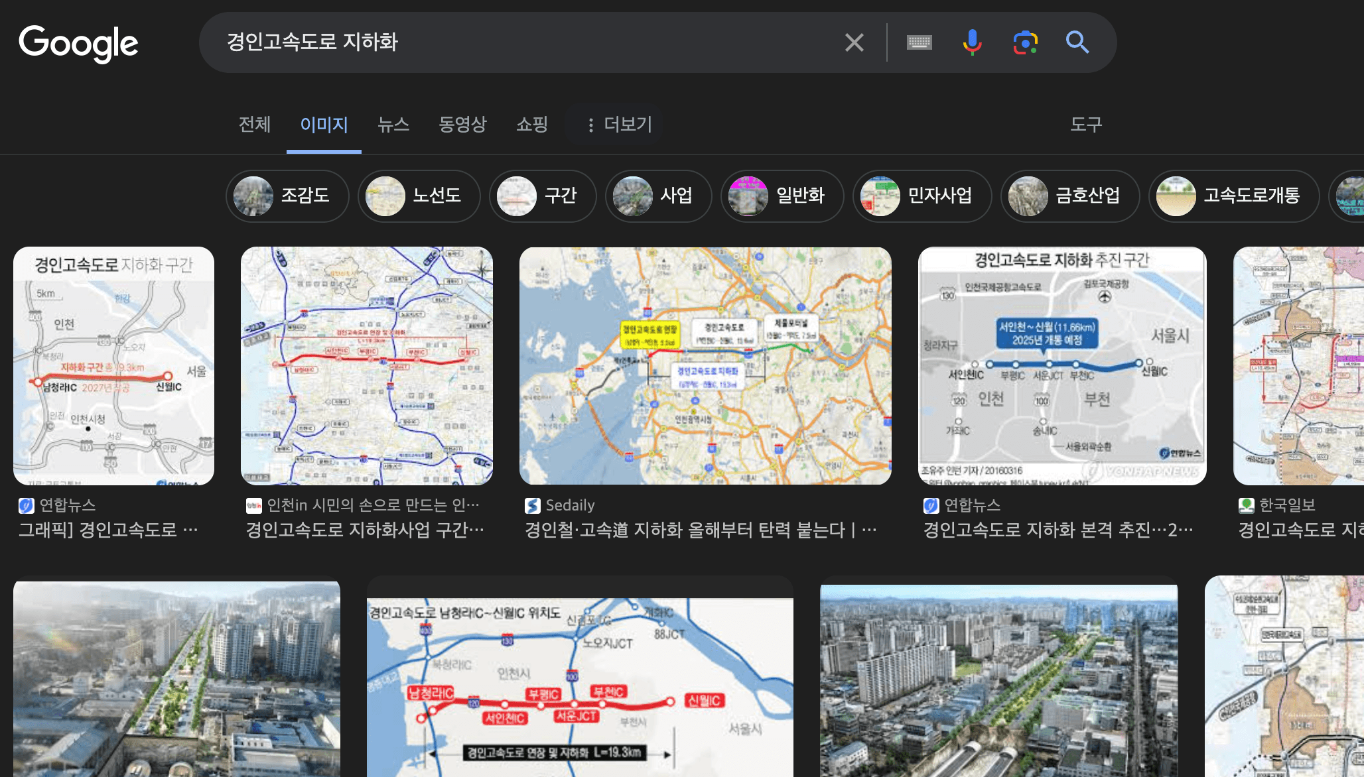Open Google Lens image search icon
This screenshot has height=777, width=1364.
[x=1025, y=42]
